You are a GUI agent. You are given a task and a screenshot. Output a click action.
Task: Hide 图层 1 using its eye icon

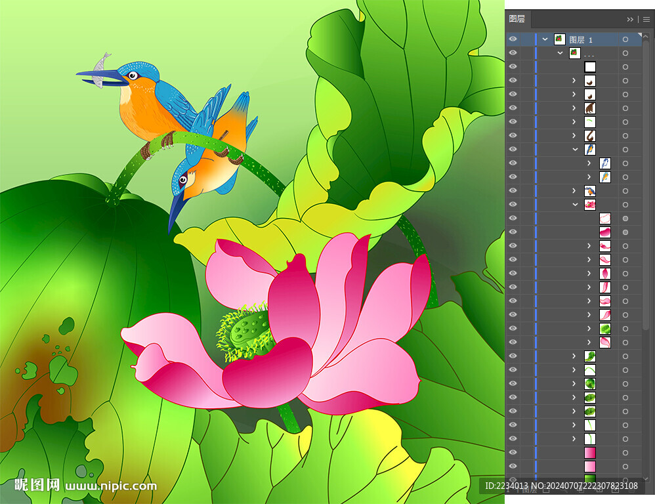coord(513,39)
